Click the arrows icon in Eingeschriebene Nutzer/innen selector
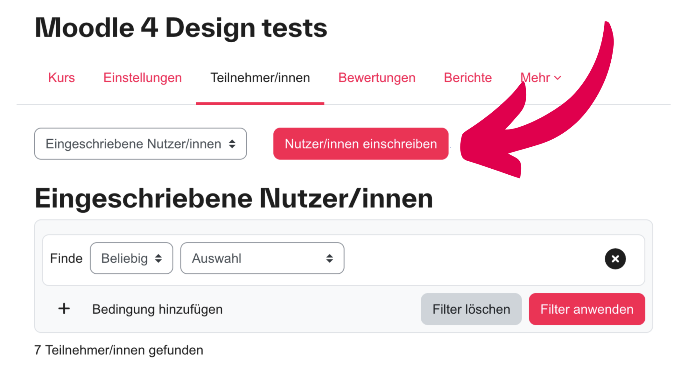The width and height of the screenshot is (681, 371). click(232, 144)
